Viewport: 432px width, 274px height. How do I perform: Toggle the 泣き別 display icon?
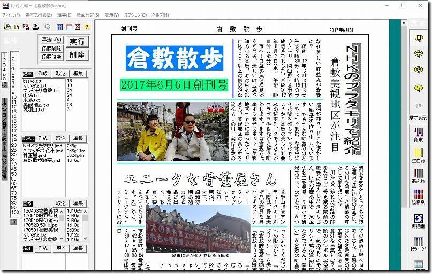pyautogui.click(x=418, y=197)
